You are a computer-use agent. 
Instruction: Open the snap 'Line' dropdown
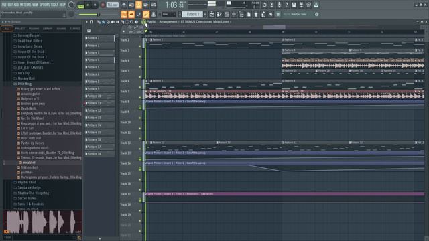[x=168, y=14]
